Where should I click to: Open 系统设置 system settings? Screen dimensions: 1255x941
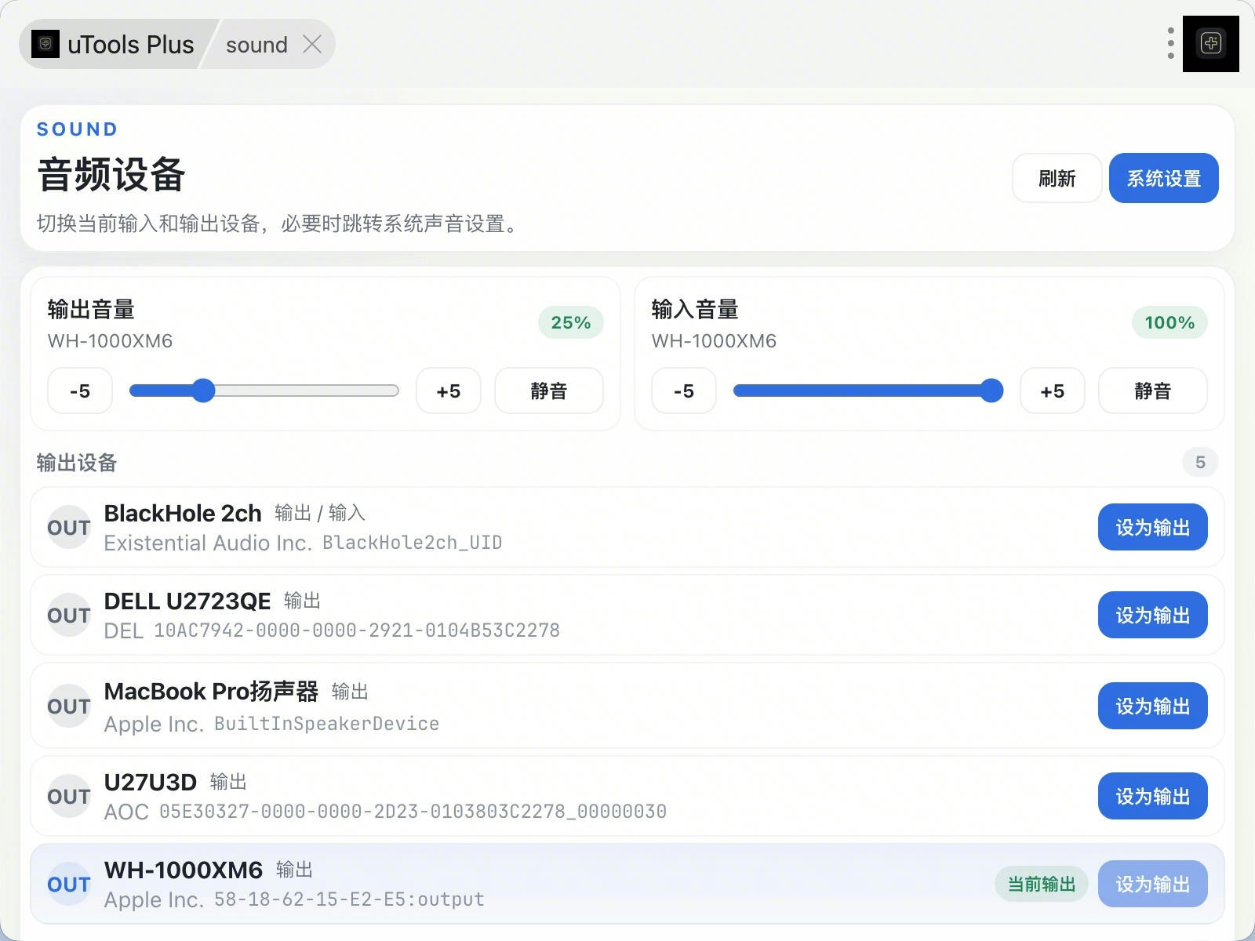click(x=1164, y=178)
